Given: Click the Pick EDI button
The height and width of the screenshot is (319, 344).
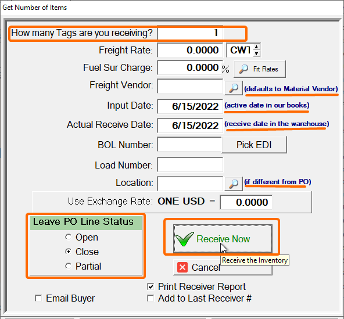Looking at the screenshot, I should tap(254, 145).
